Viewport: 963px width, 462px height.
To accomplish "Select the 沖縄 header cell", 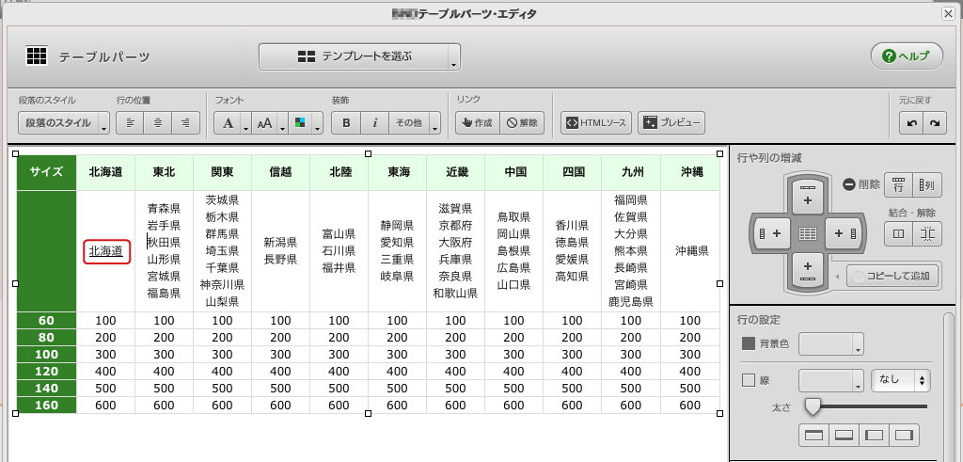I will point(691,172).
